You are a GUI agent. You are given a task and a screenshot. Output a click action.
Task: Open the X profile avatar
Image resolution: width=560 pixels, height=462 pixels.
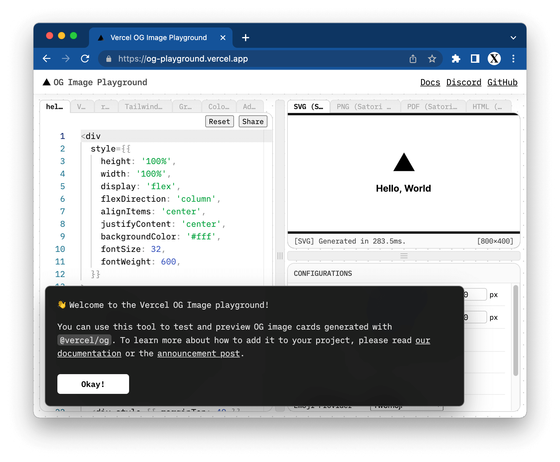tap(494, 59)
